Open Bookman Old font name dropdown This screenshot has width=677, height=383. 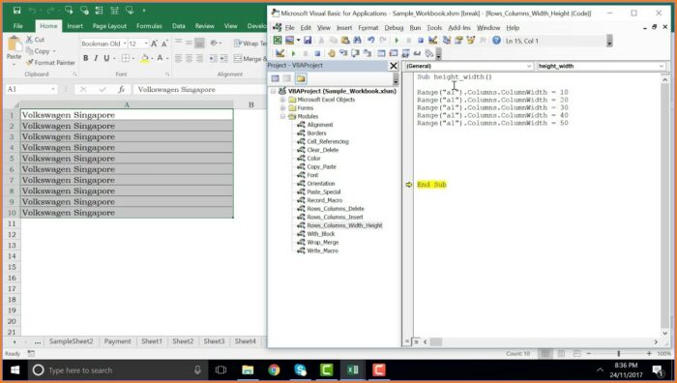(x=125, y=44)
